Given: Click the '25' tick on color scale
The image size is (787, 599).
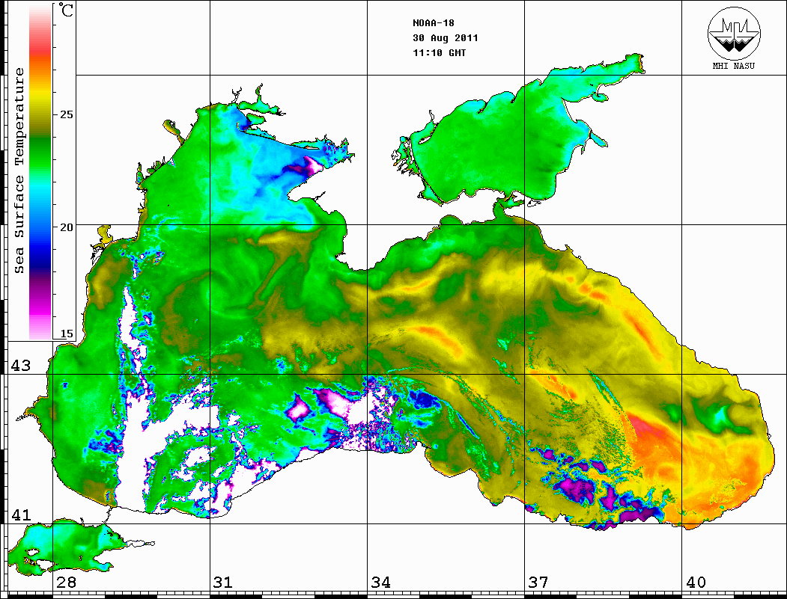Looking at the screenshot, I should [66, 114].
